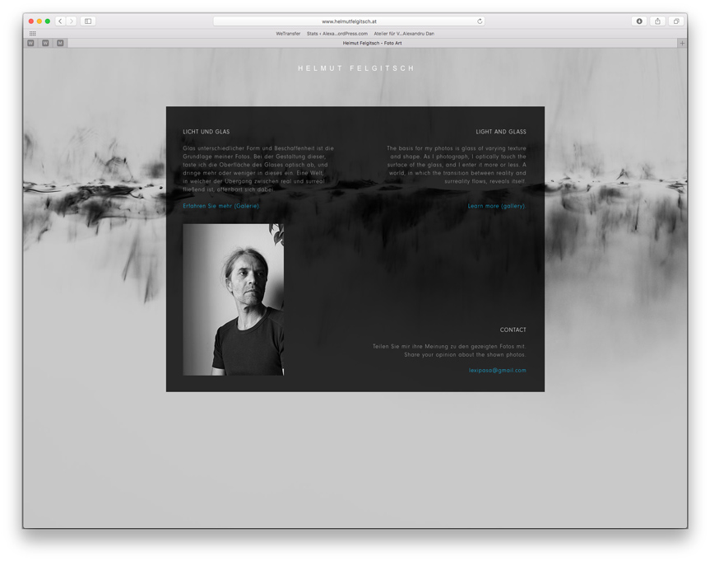The image size is (710, 561).
Task: Add a new tab with the plus button
Action: click(x=681, y=43)
